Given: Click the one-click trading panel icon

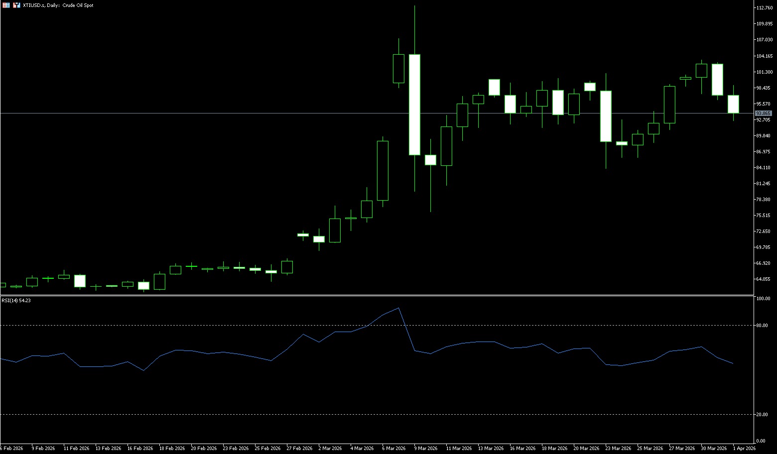Looking at the screenshot, I should pyautogui.click(x=6, y=5).
